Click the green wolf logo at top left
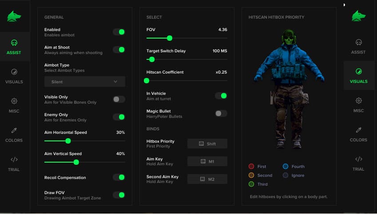The image size is (377, 214). (14, 16)
